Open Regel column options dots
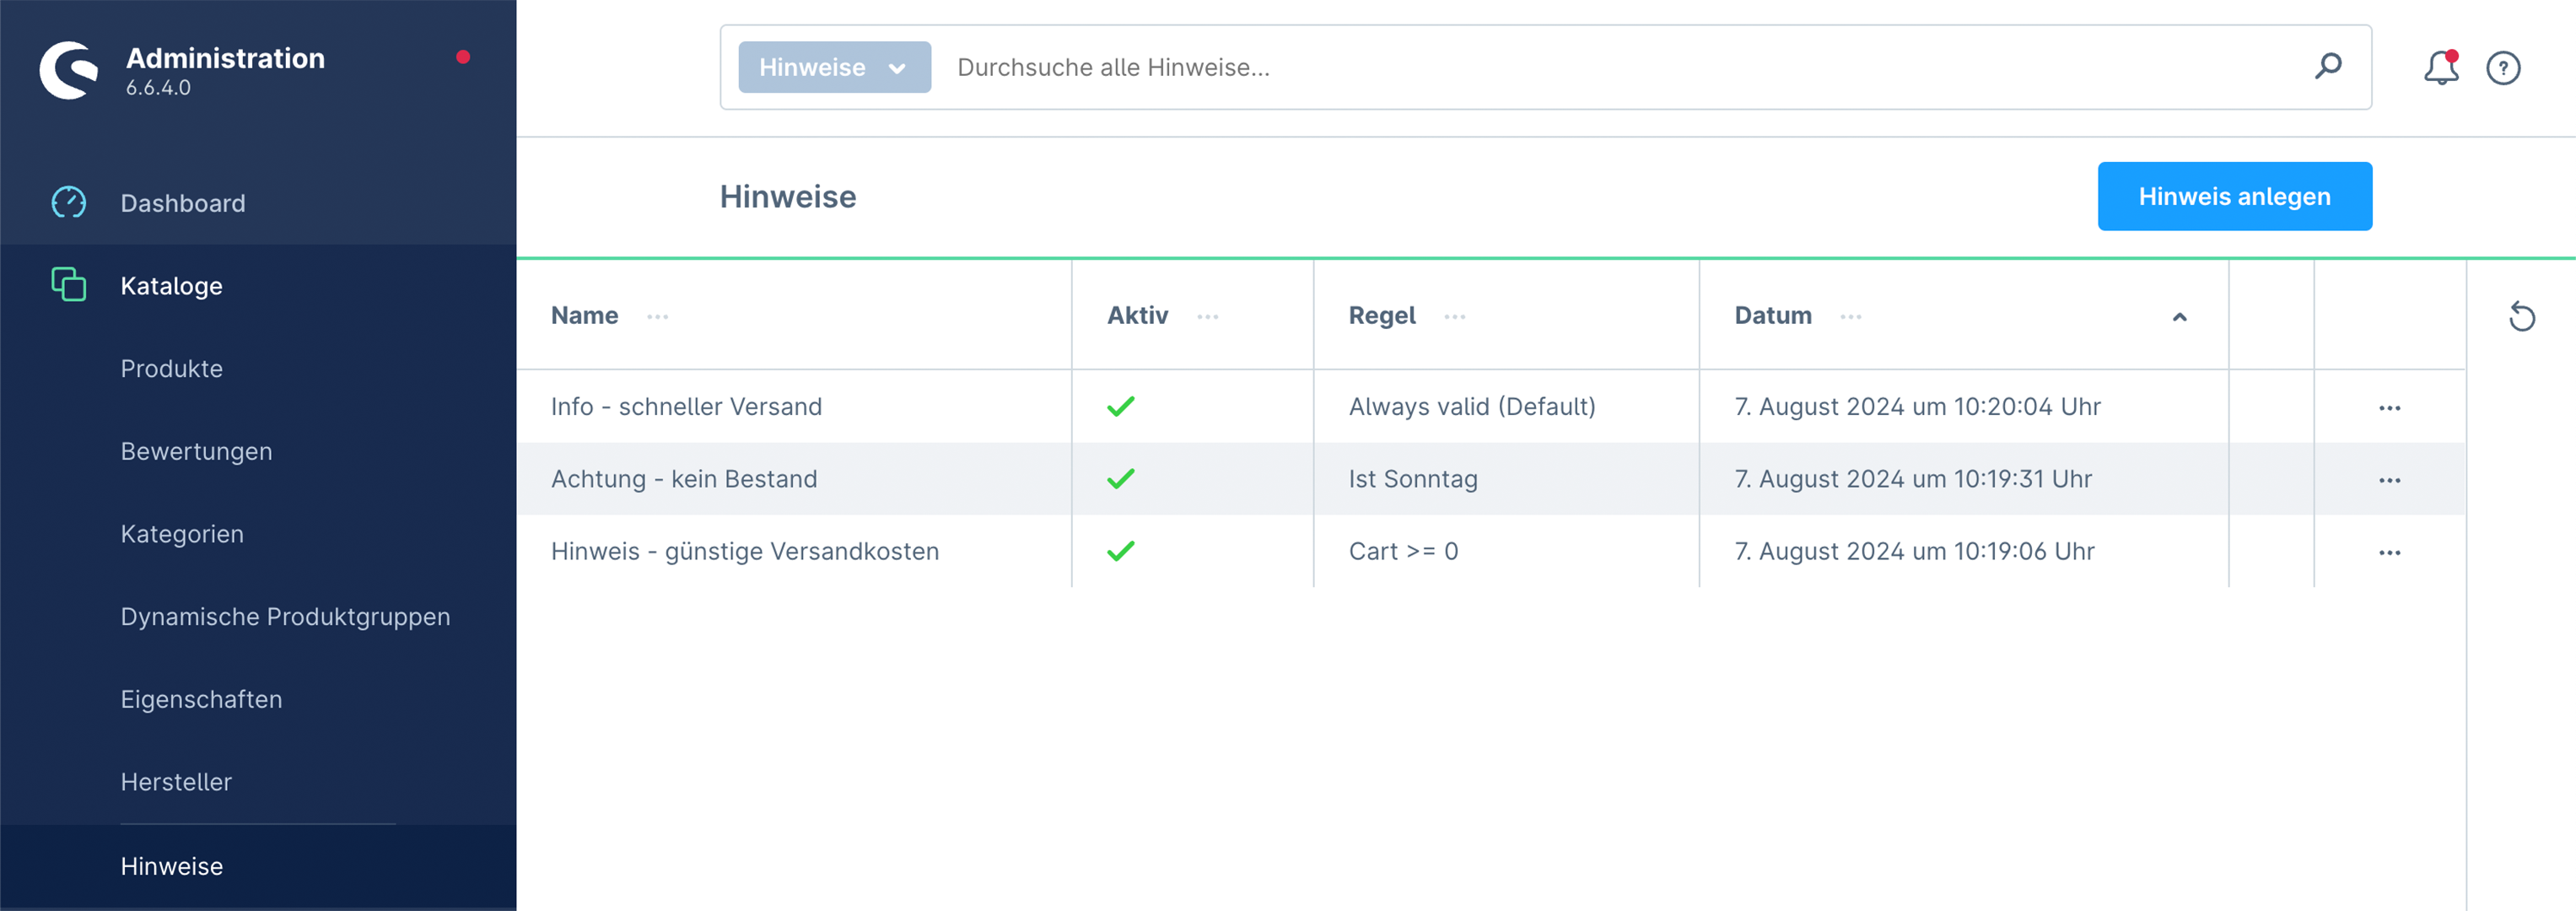The height and width of the screenshot is (911, 2576). (1455, 317)
